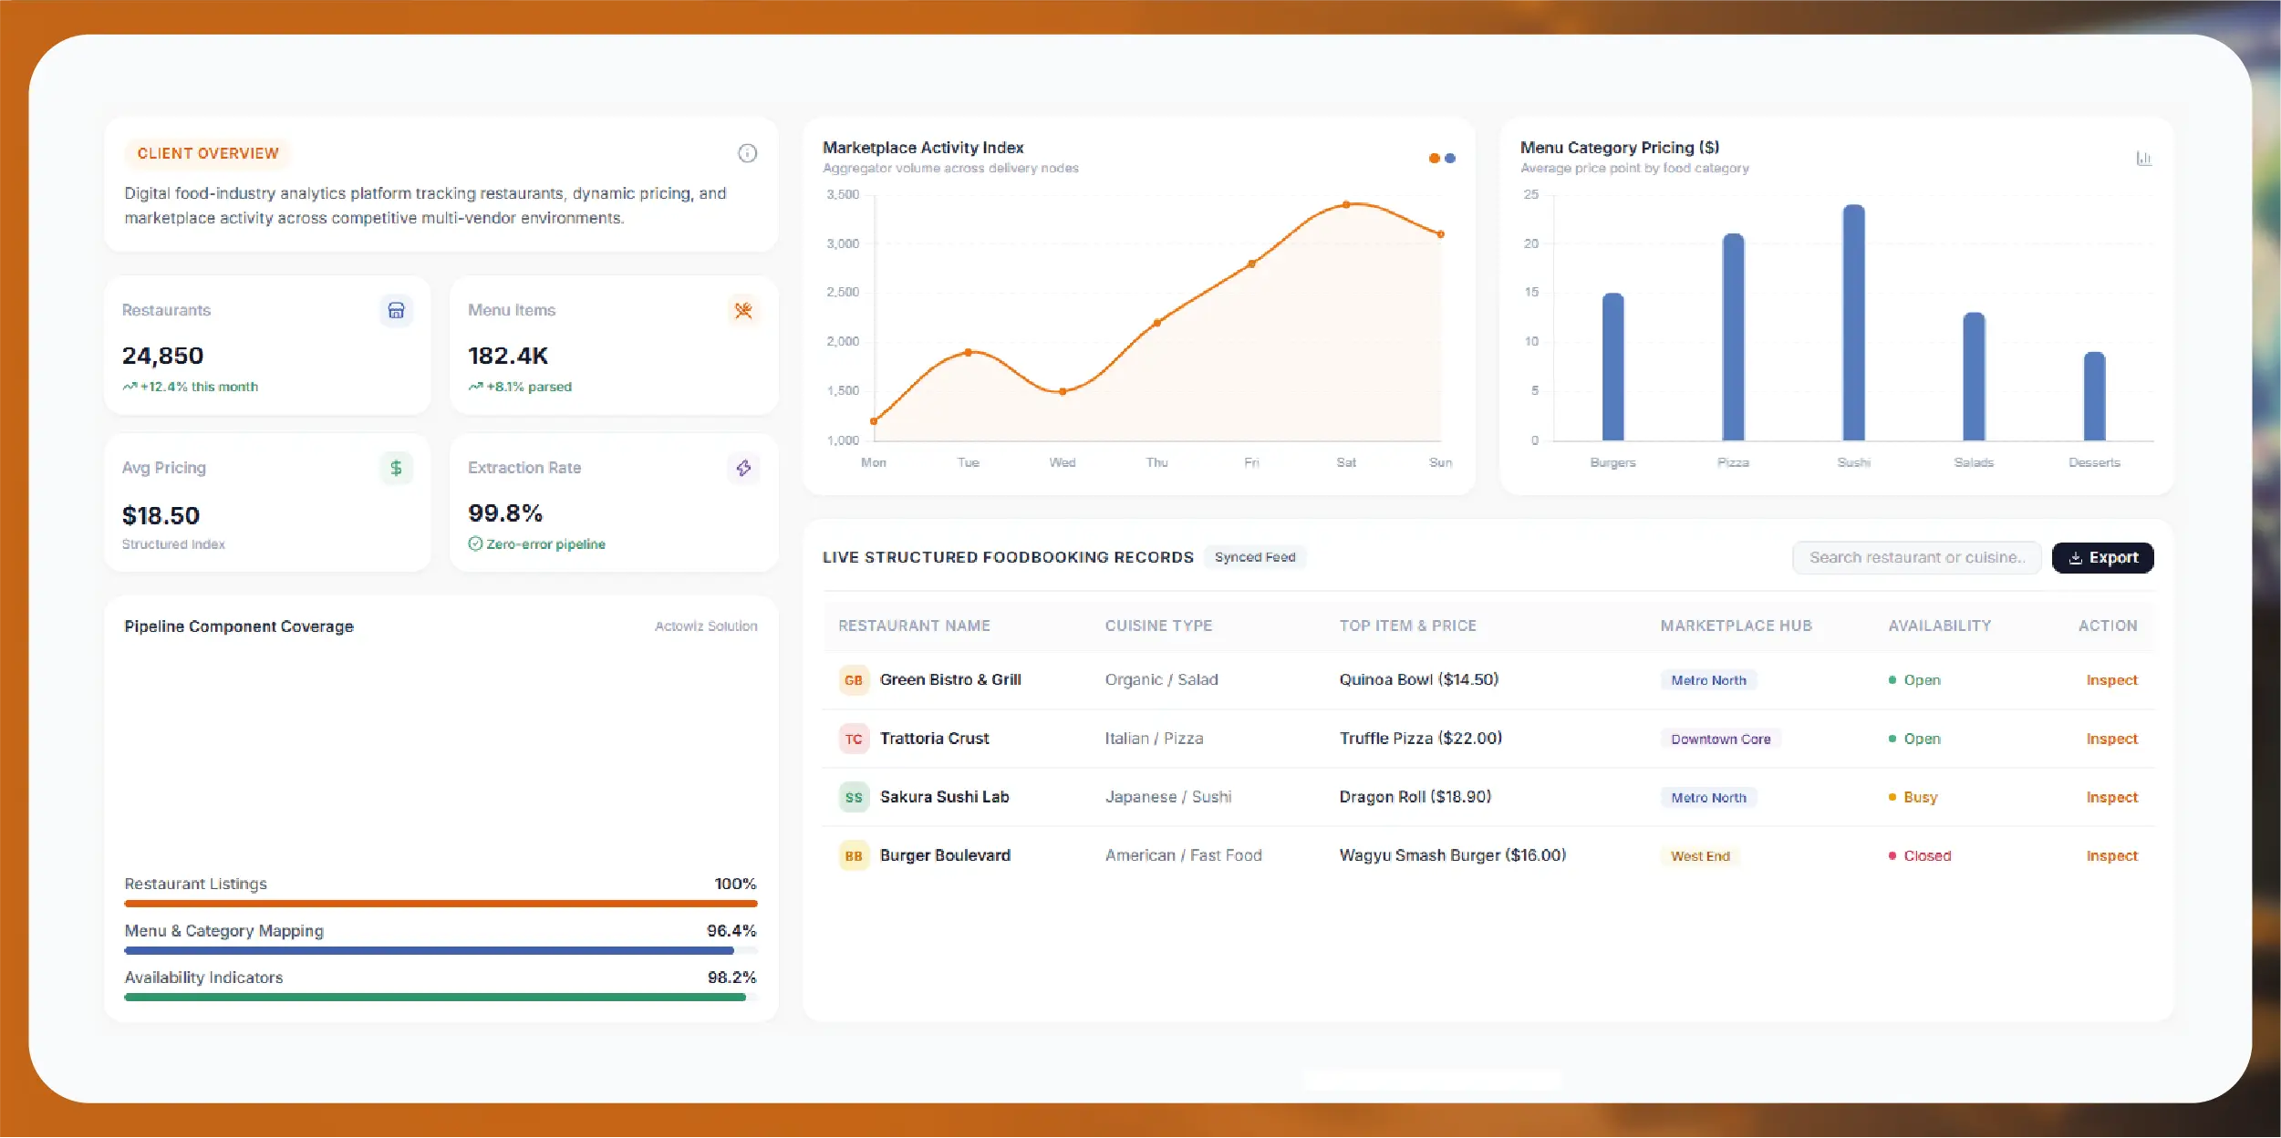Viewport: 2281px width, 1138px height.
Task: Click the GB avatar for Green Bistro & Grill
Action: point(854,680)
